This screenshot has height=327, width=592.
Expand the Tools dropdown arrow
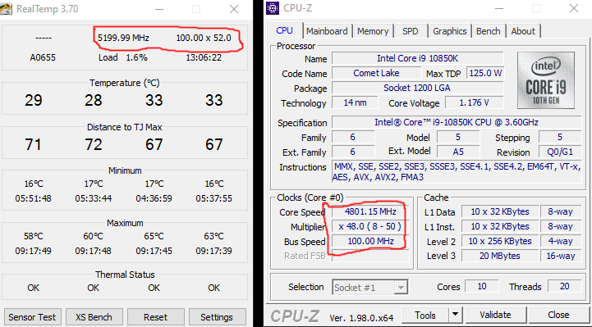(456, 315)
